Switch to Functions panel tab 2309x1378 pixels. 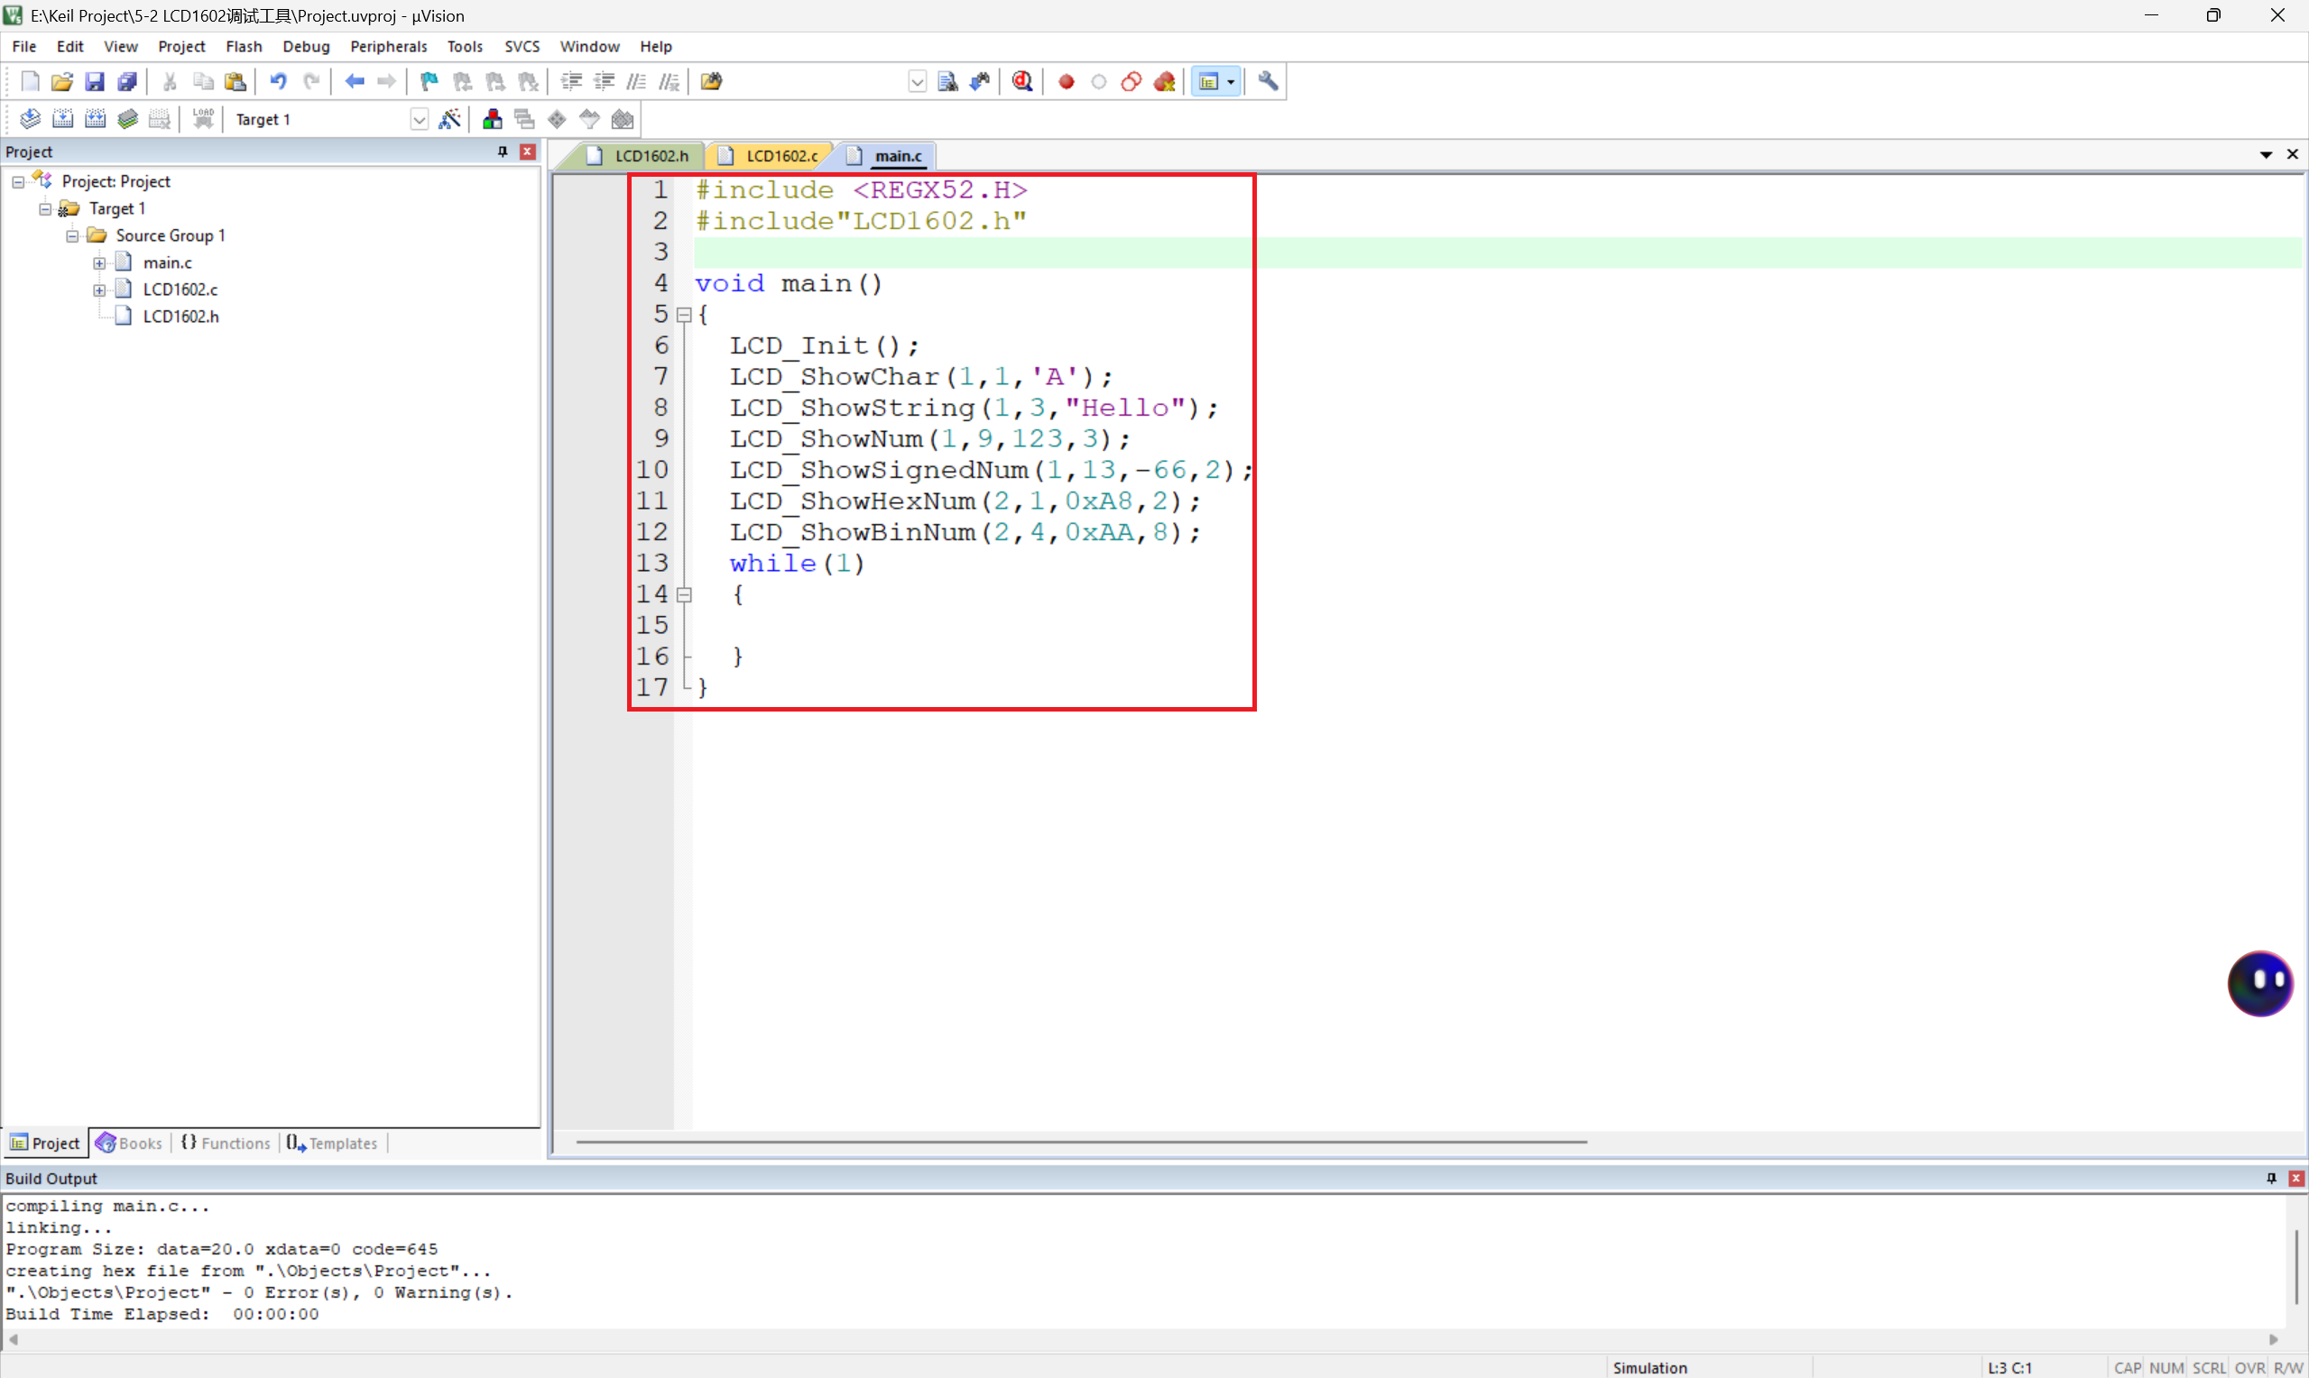(226, 1142)
